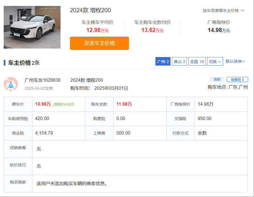This screenshot has width=254, height=197.
Task: Click the white car thumbnail photo
Action: (32, 27)
